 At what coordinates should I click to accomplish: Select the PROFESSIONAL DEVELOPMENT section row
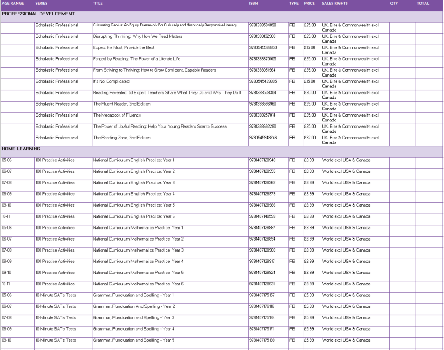(38, 14)
